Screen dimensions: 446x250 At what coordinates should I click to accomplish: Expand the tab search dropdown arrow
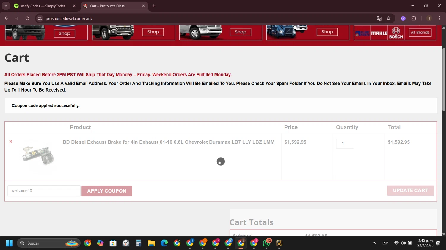(6, 6)
